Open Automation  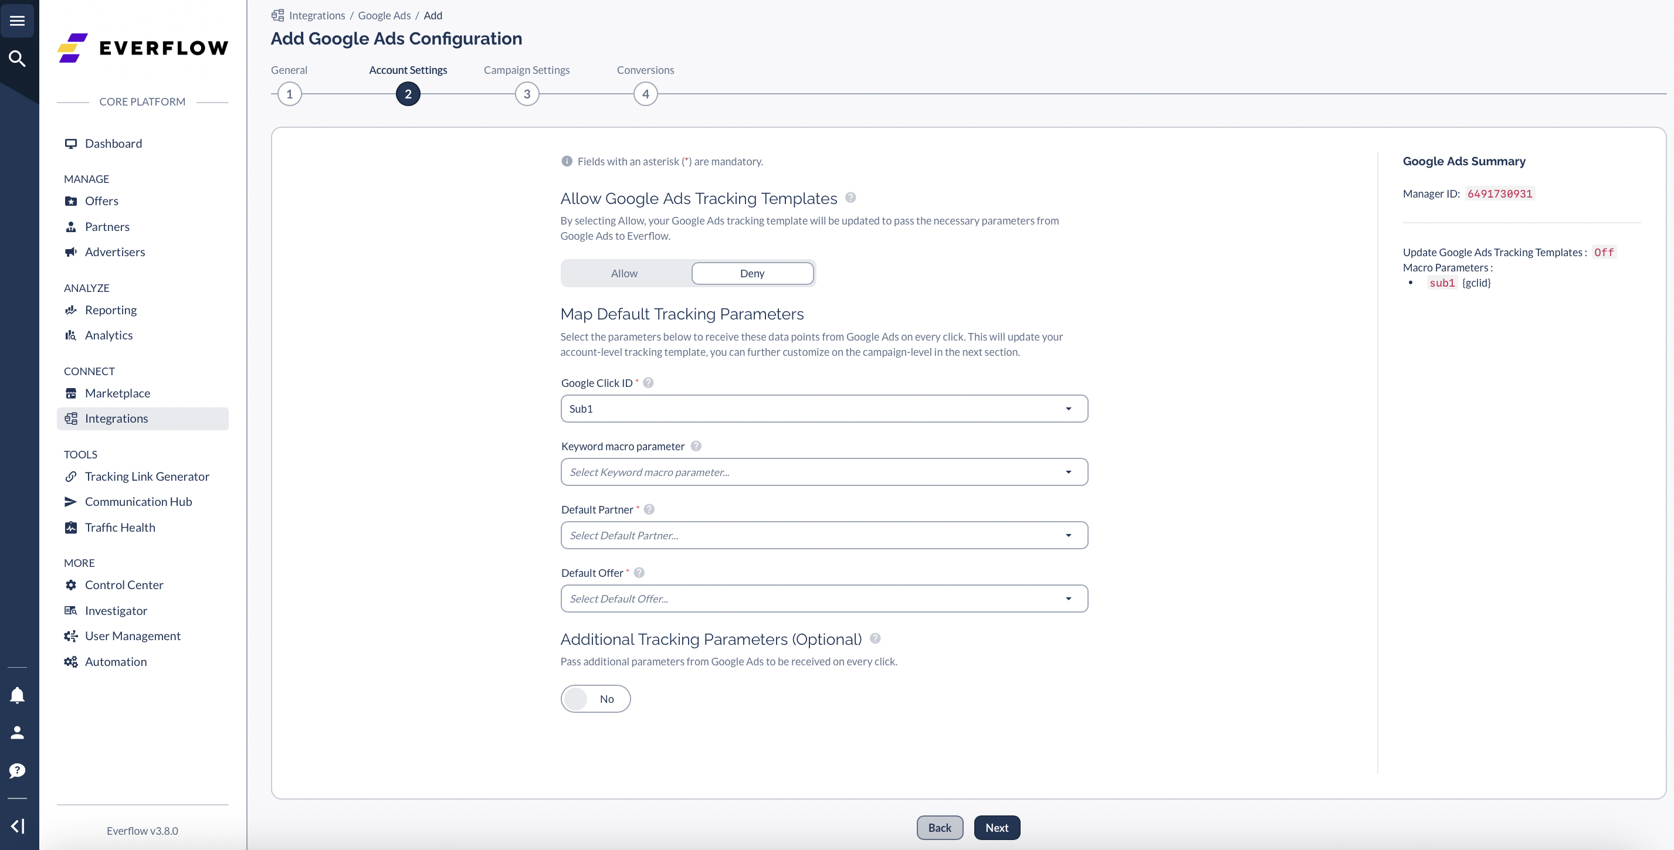143,662
